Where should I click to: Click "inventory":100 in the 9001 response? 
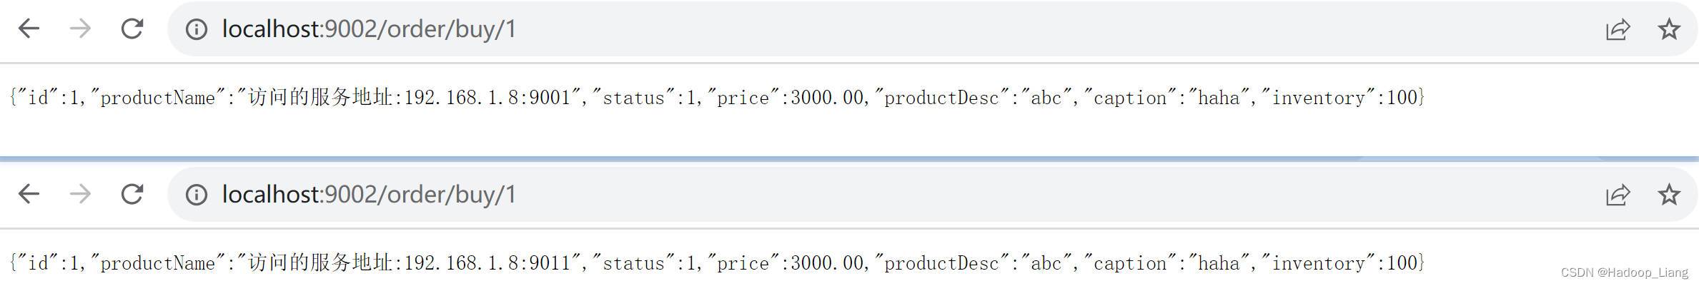click(1340, 98)
